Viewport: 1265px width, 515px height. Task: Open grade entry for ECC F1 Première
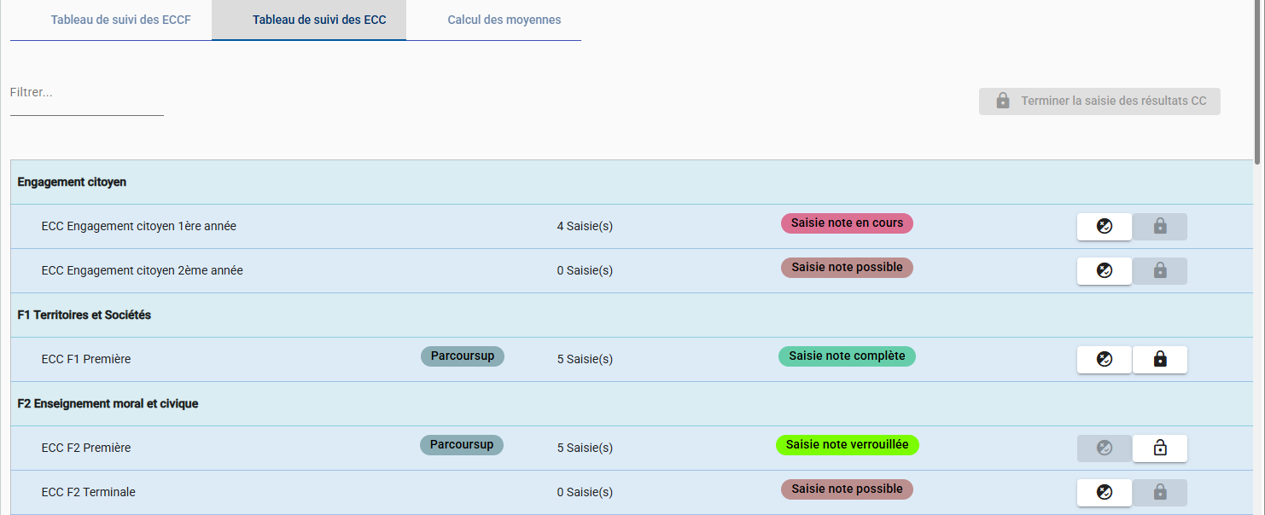click(x=1105, y=360)
